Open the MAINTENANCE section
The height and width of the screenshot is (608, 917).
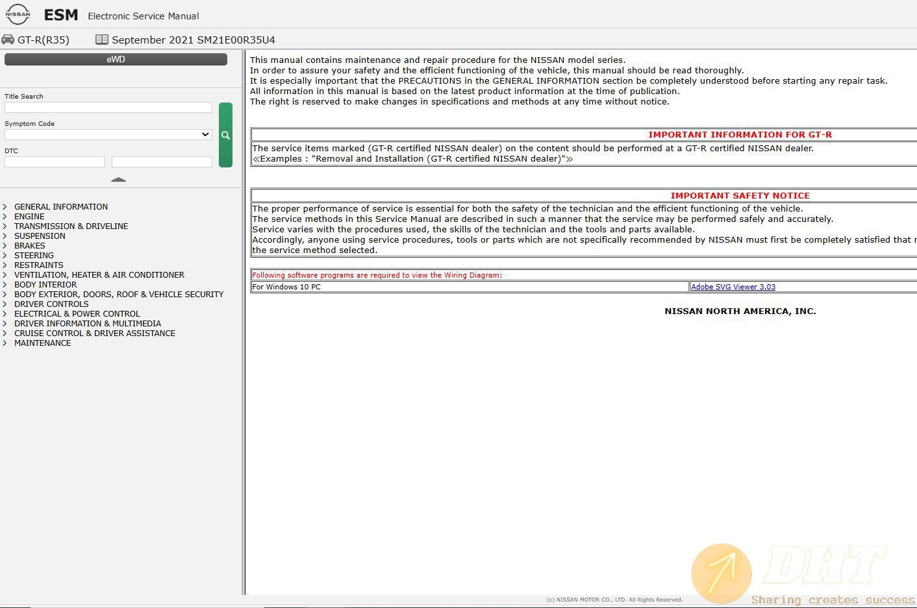click(43, 343)
